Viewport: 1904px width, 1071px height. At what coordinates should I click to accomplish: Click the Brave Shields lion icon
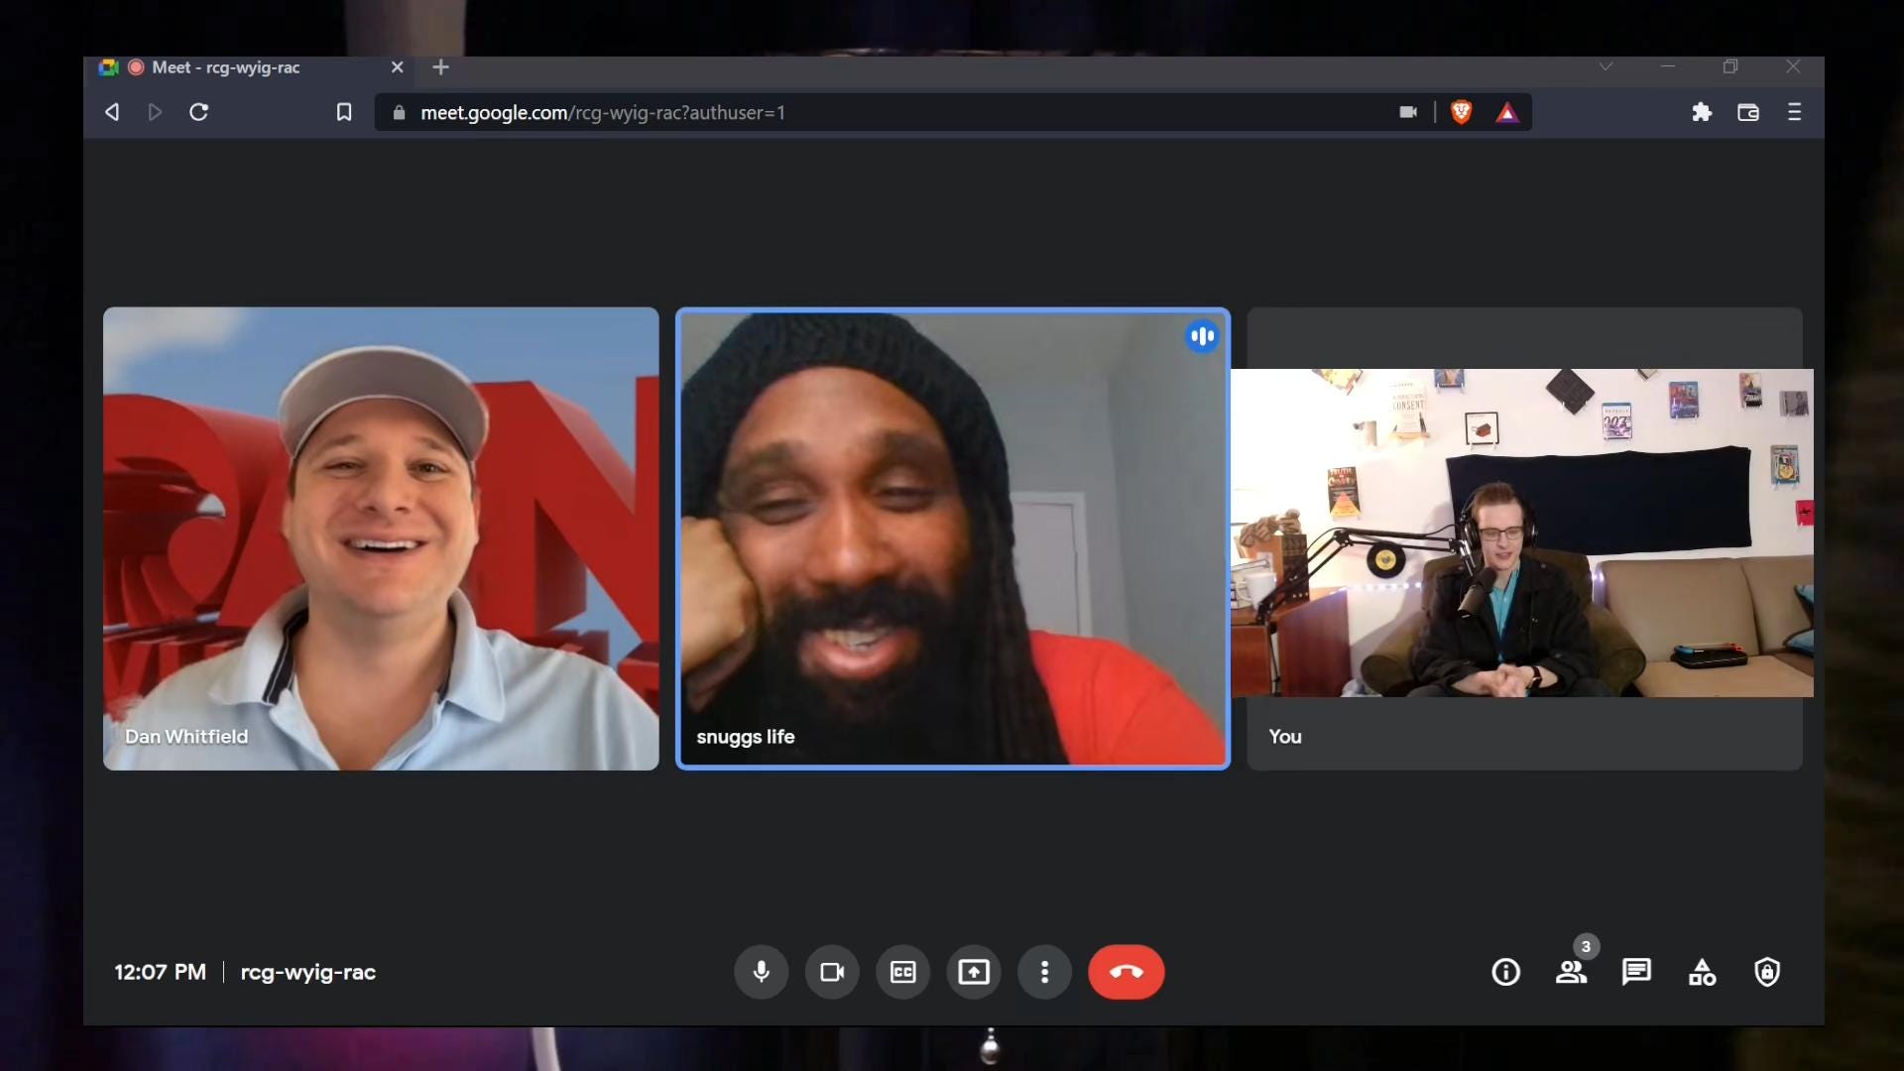[x=1461, y=112]
